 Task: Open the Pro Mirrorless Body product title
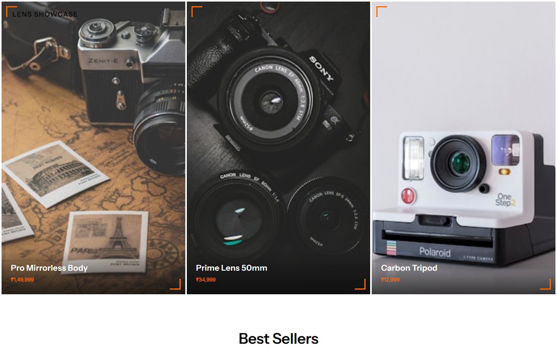49,268
